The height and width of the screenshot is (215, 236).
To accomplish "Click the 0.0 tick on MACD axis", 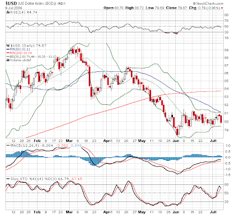I will pos(228,157).
